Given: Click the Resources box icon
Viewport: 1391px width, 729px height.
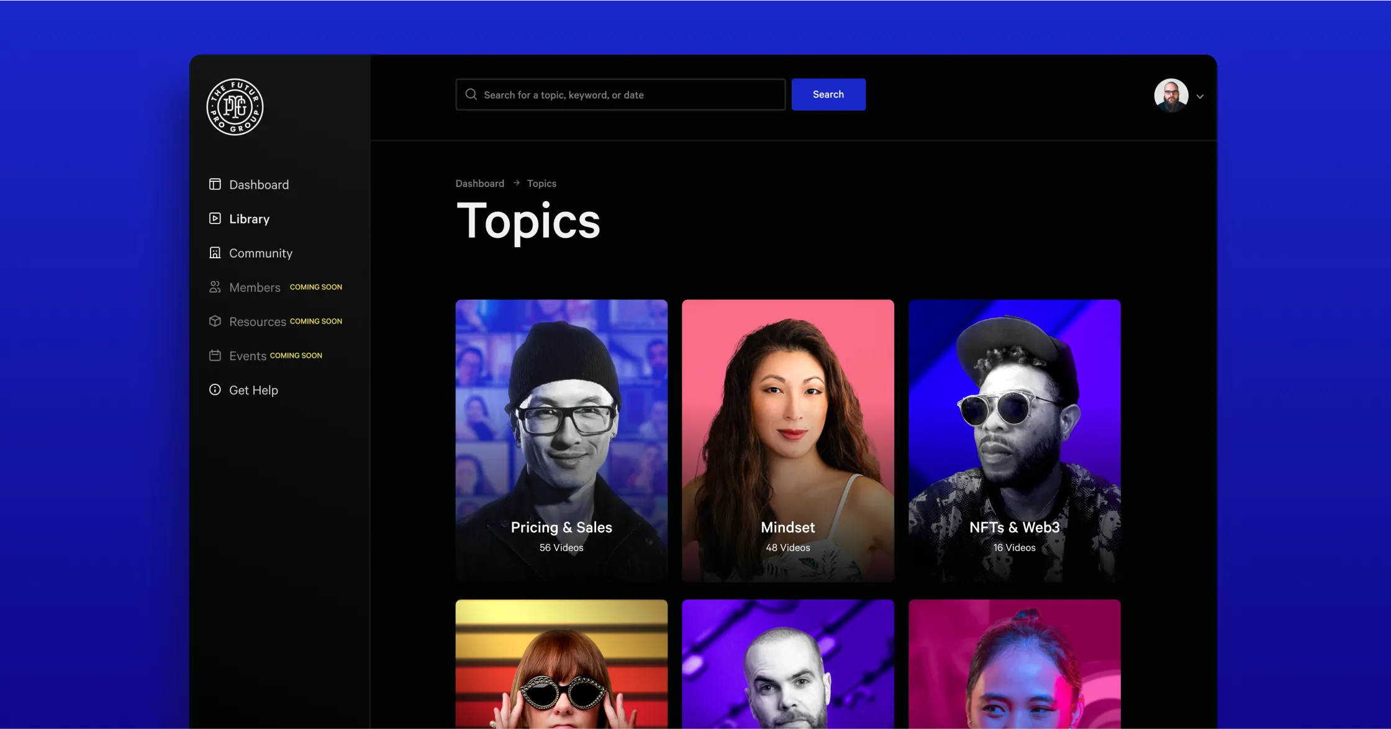Looking at the screenshot, I should 215,321.
